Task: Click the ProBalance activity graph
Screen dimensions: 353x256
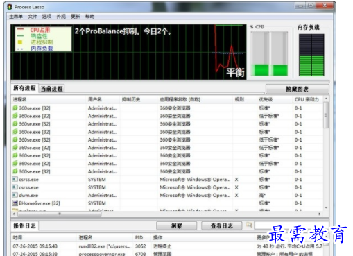Action: (128, 52)
